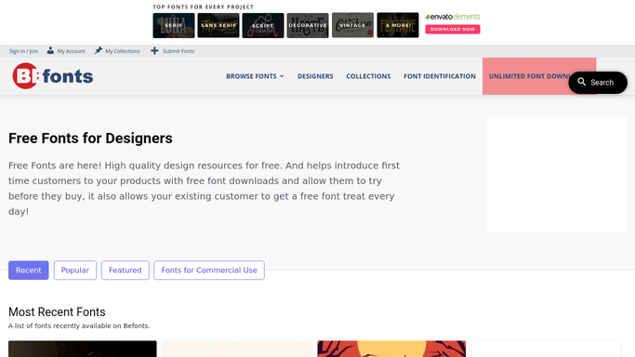Select Fonts for Commercial Use tab
This screenshot has width=635, height=357.
click(x=209, y=270)
